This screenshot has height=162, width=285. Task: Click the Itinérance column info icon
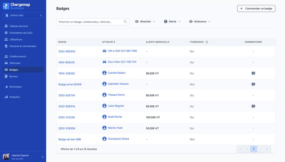pyautogui.click(x=207, y=42)
